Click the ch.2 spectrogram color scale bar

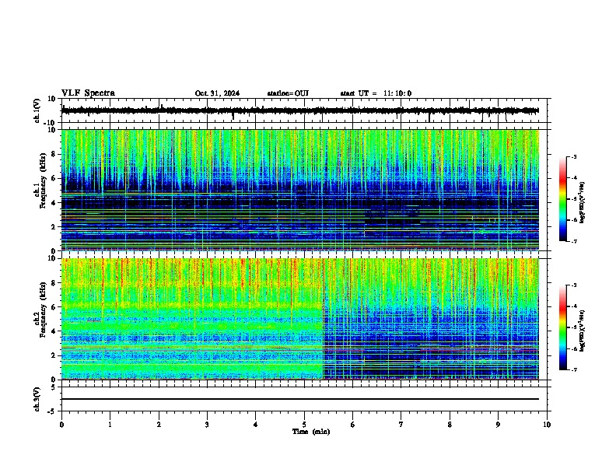562,327
